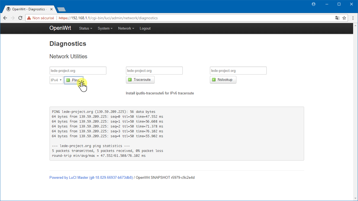Viewport: 358px width, 201px height.
Task: Focus the ping hostname input field
Action: (78, 71)
